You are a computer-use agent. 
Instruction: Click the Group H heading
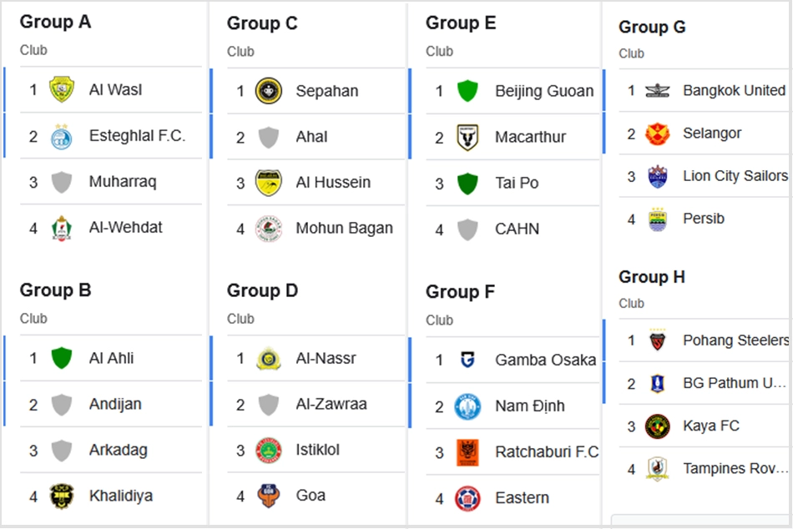coord(651,277)
